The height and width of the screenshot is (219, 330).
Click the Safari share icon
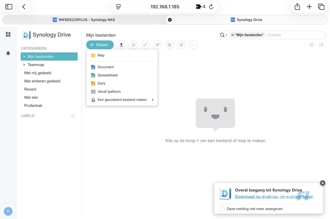(297, 7)
